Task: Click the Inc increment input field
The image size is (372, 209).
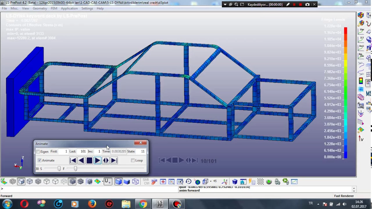Action: coord(98,151)
